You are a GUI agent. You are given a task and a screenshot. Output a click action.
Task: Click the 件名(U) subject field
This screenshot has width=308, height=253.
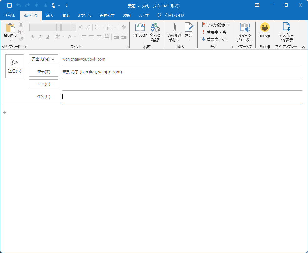[182, 97]
